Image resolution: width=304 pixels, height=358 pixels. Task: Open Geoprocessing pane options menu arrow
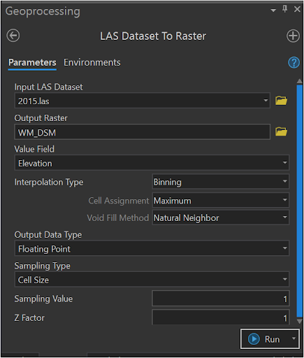coord(273,10)
